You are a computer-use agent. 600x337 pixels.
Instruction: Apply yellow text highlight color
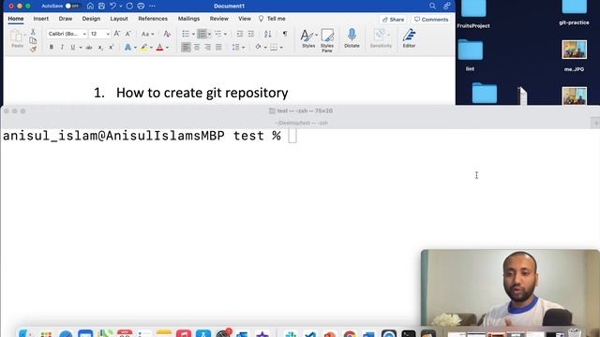[x=143, y=47]
